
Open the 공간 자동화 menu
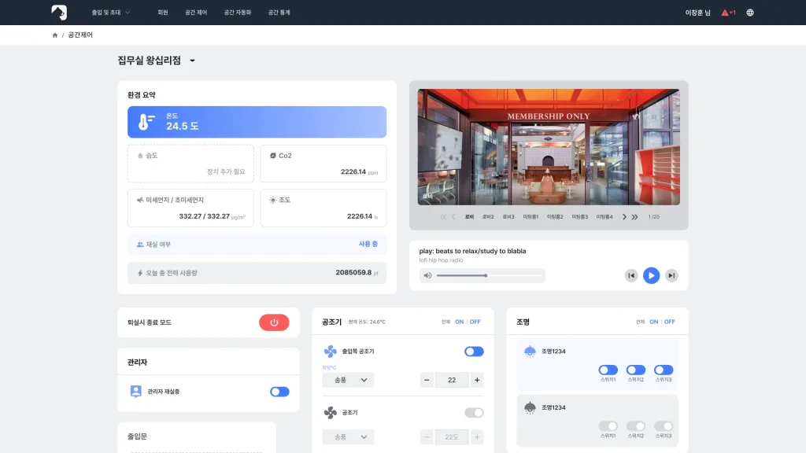238,13
